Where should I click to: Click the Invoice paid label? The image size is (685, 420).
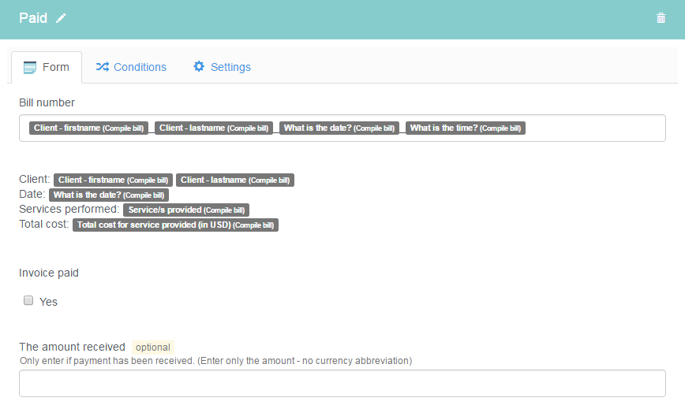tap(48, 273)
